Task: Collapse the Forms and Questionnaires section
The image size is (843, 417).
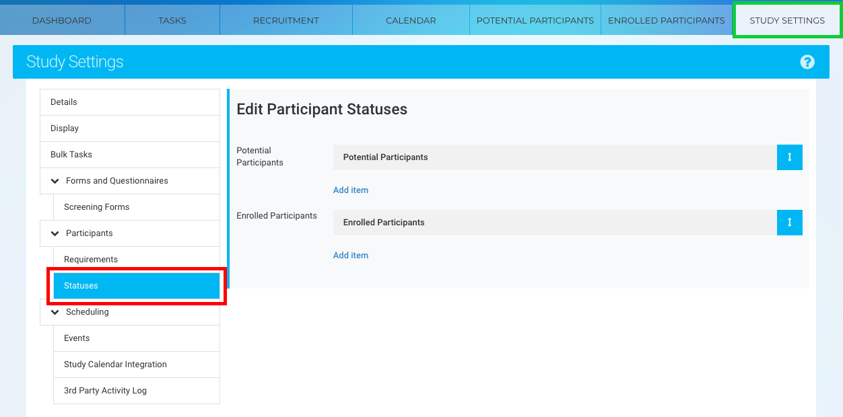Action: point(55,181)
